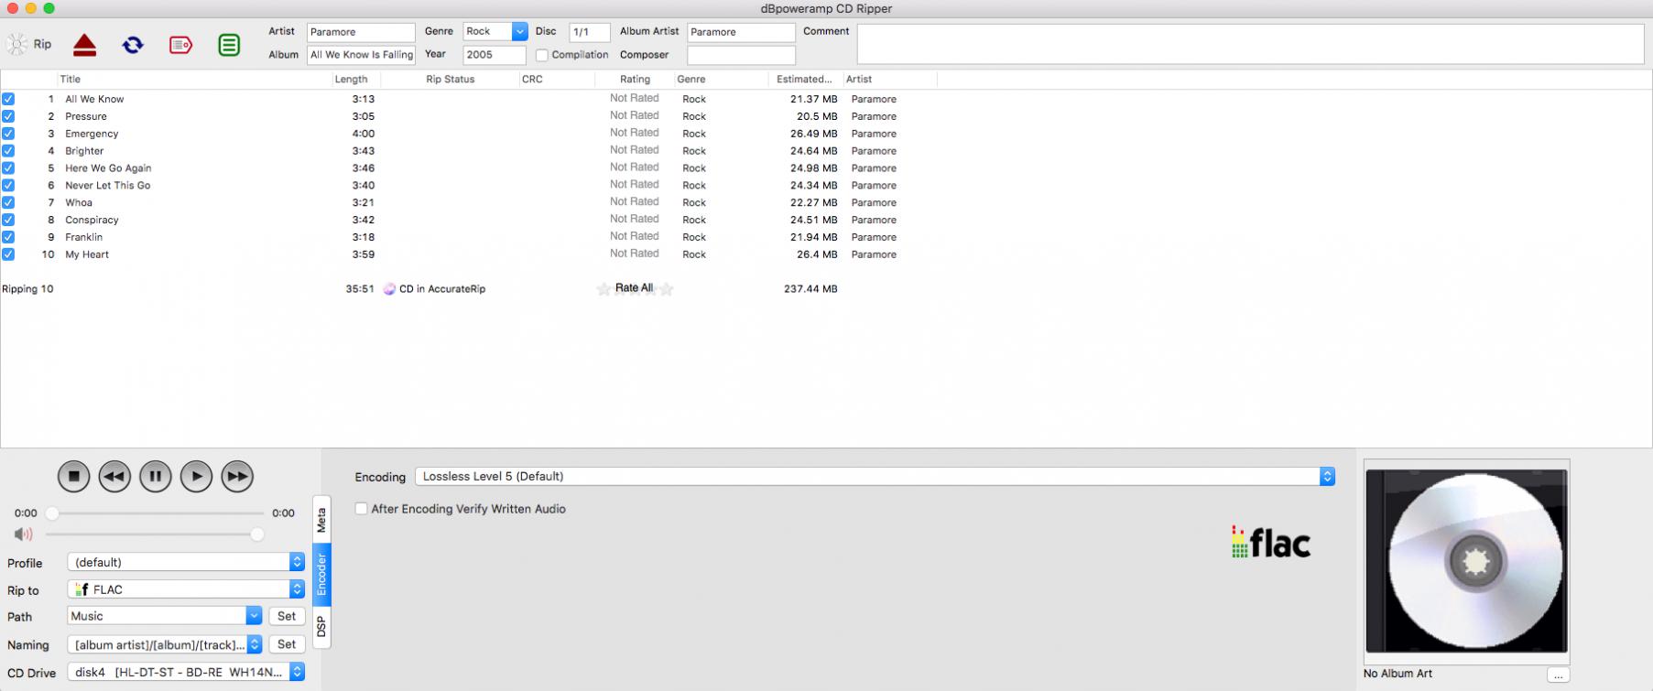Open the Encoding level dropdown

click(x=1327, y=476)
